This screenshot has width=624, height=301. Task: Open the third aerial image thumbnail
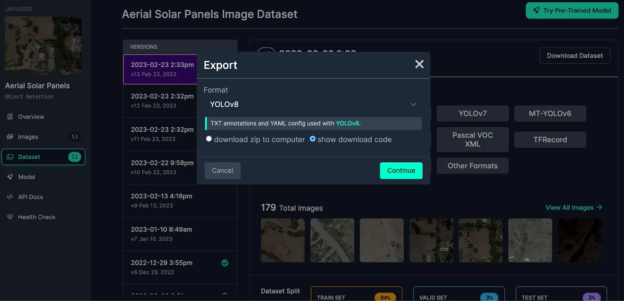point(382,240)
